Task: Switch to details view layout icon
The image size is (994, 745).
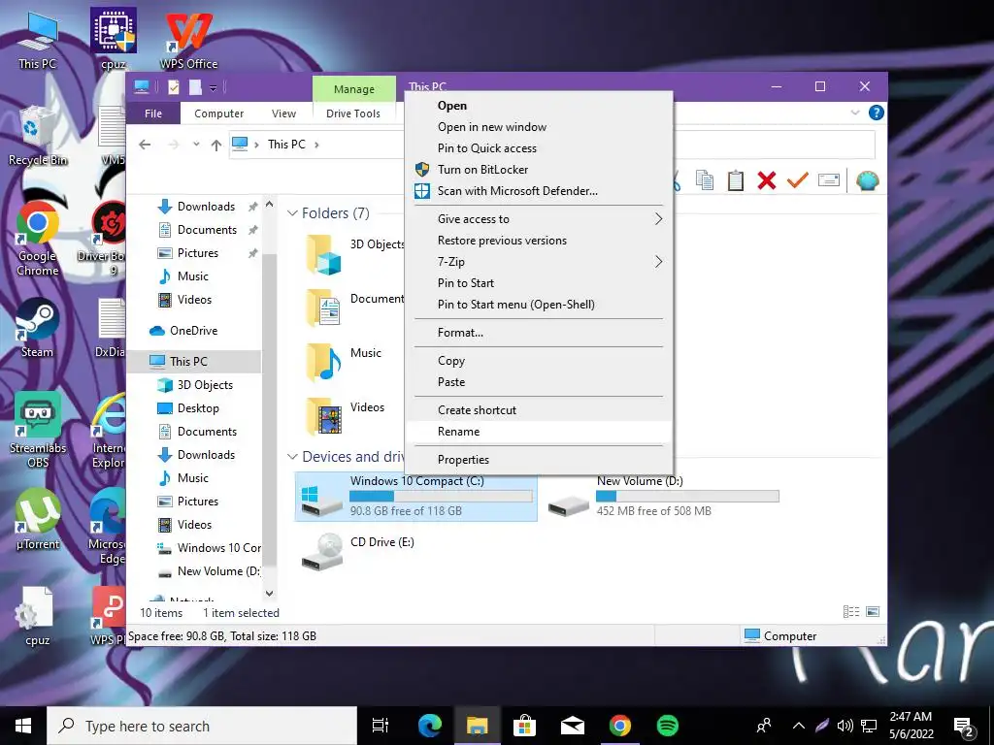Action: click(x=850, y=612)
